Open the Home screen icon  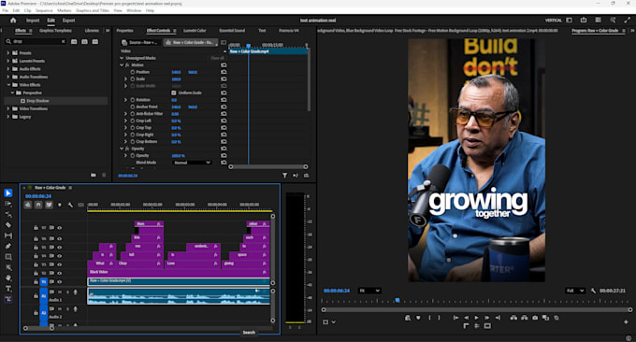[x=13, y=21]
